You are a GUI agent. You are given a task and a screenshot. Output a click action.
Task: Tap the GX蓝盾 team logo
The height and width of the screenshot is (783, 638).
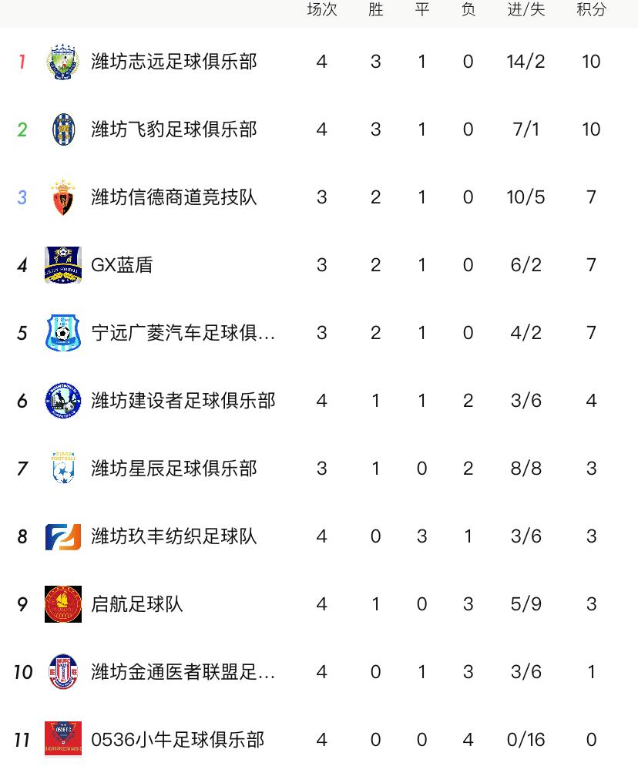click(63, 265)
